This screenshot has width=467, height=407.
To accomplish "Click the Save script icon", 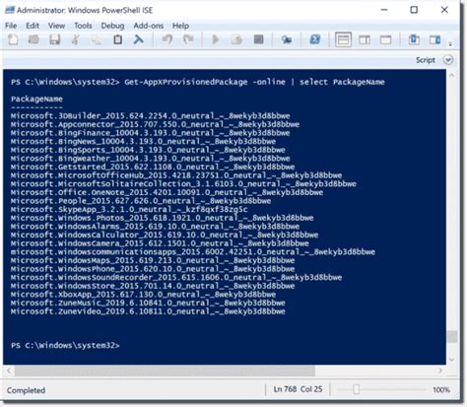I will coord(54,40).
